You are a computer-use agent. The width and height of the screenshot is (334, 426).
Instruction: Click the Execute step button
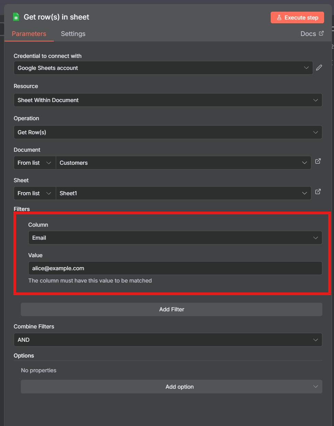click(x=297, y=17)
